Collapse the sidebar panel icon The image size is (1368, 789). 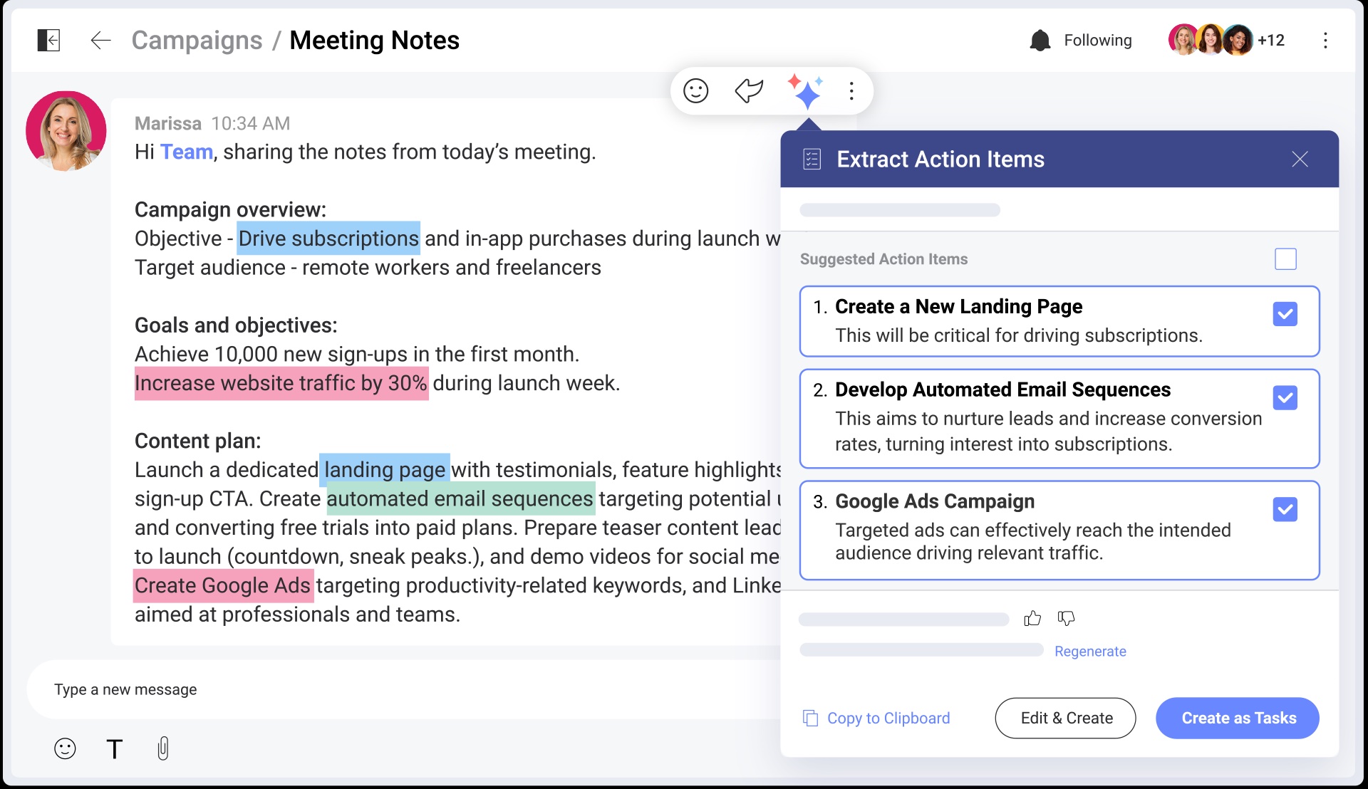[x=48, y=40]
